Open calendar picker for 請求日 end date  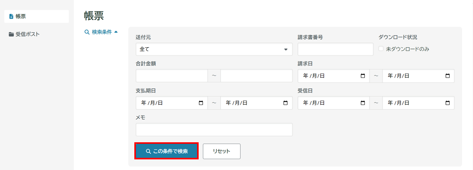point(447,76)
